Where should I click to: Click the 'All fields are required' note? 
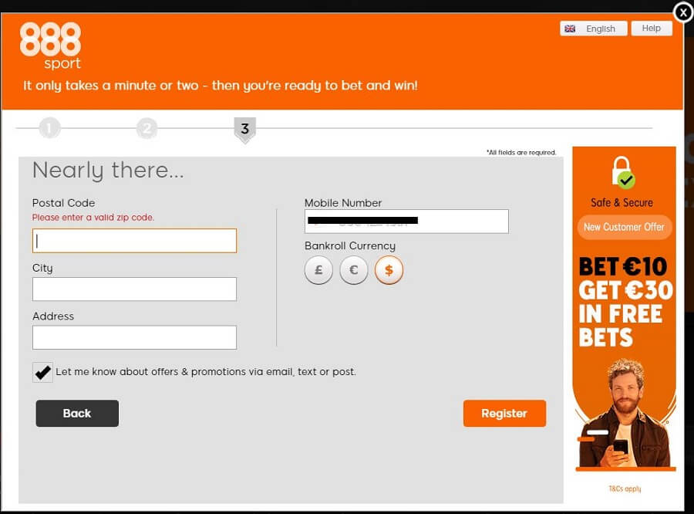coord(521,153)
